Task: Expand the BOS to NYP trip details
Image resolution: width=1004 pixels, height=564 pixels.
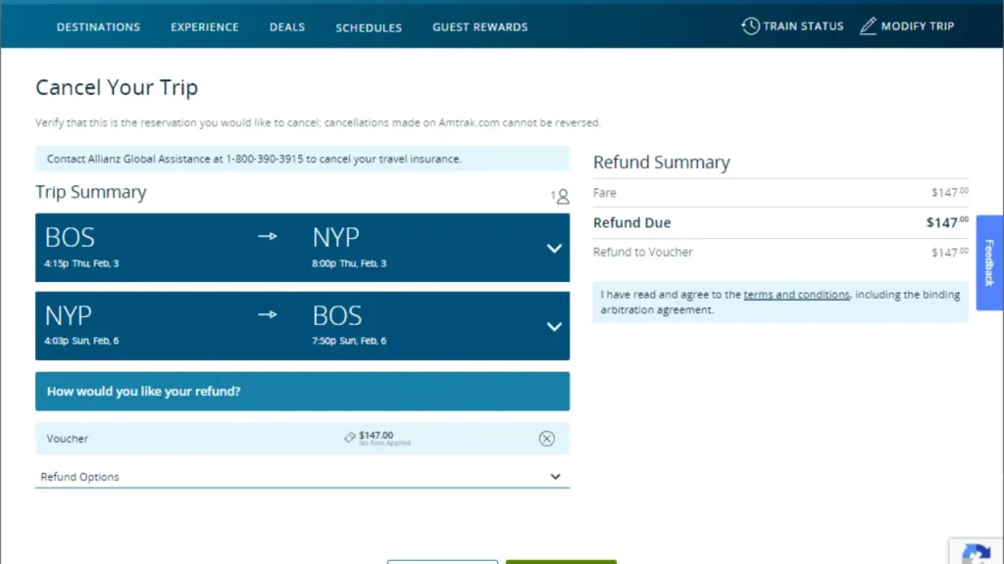Action: [x=554, y=248]
